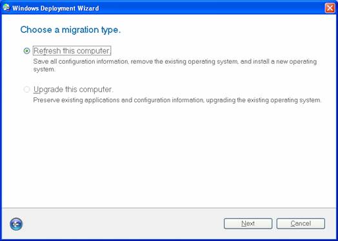Image resolution: width=338 pixels, height=241 pixels.
Task: Click the horizontal separator line above the footer
Action: coord(169,208)
